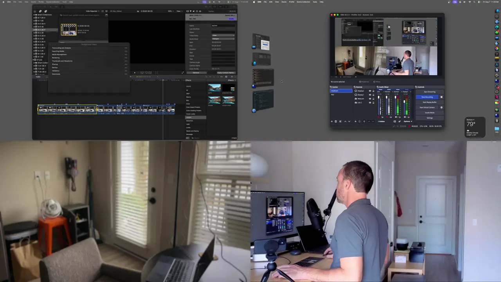Move scene up in OBS Scenes dock
Image resolution: width=501 pixels, height=282 pixels.
click(345, 121)
